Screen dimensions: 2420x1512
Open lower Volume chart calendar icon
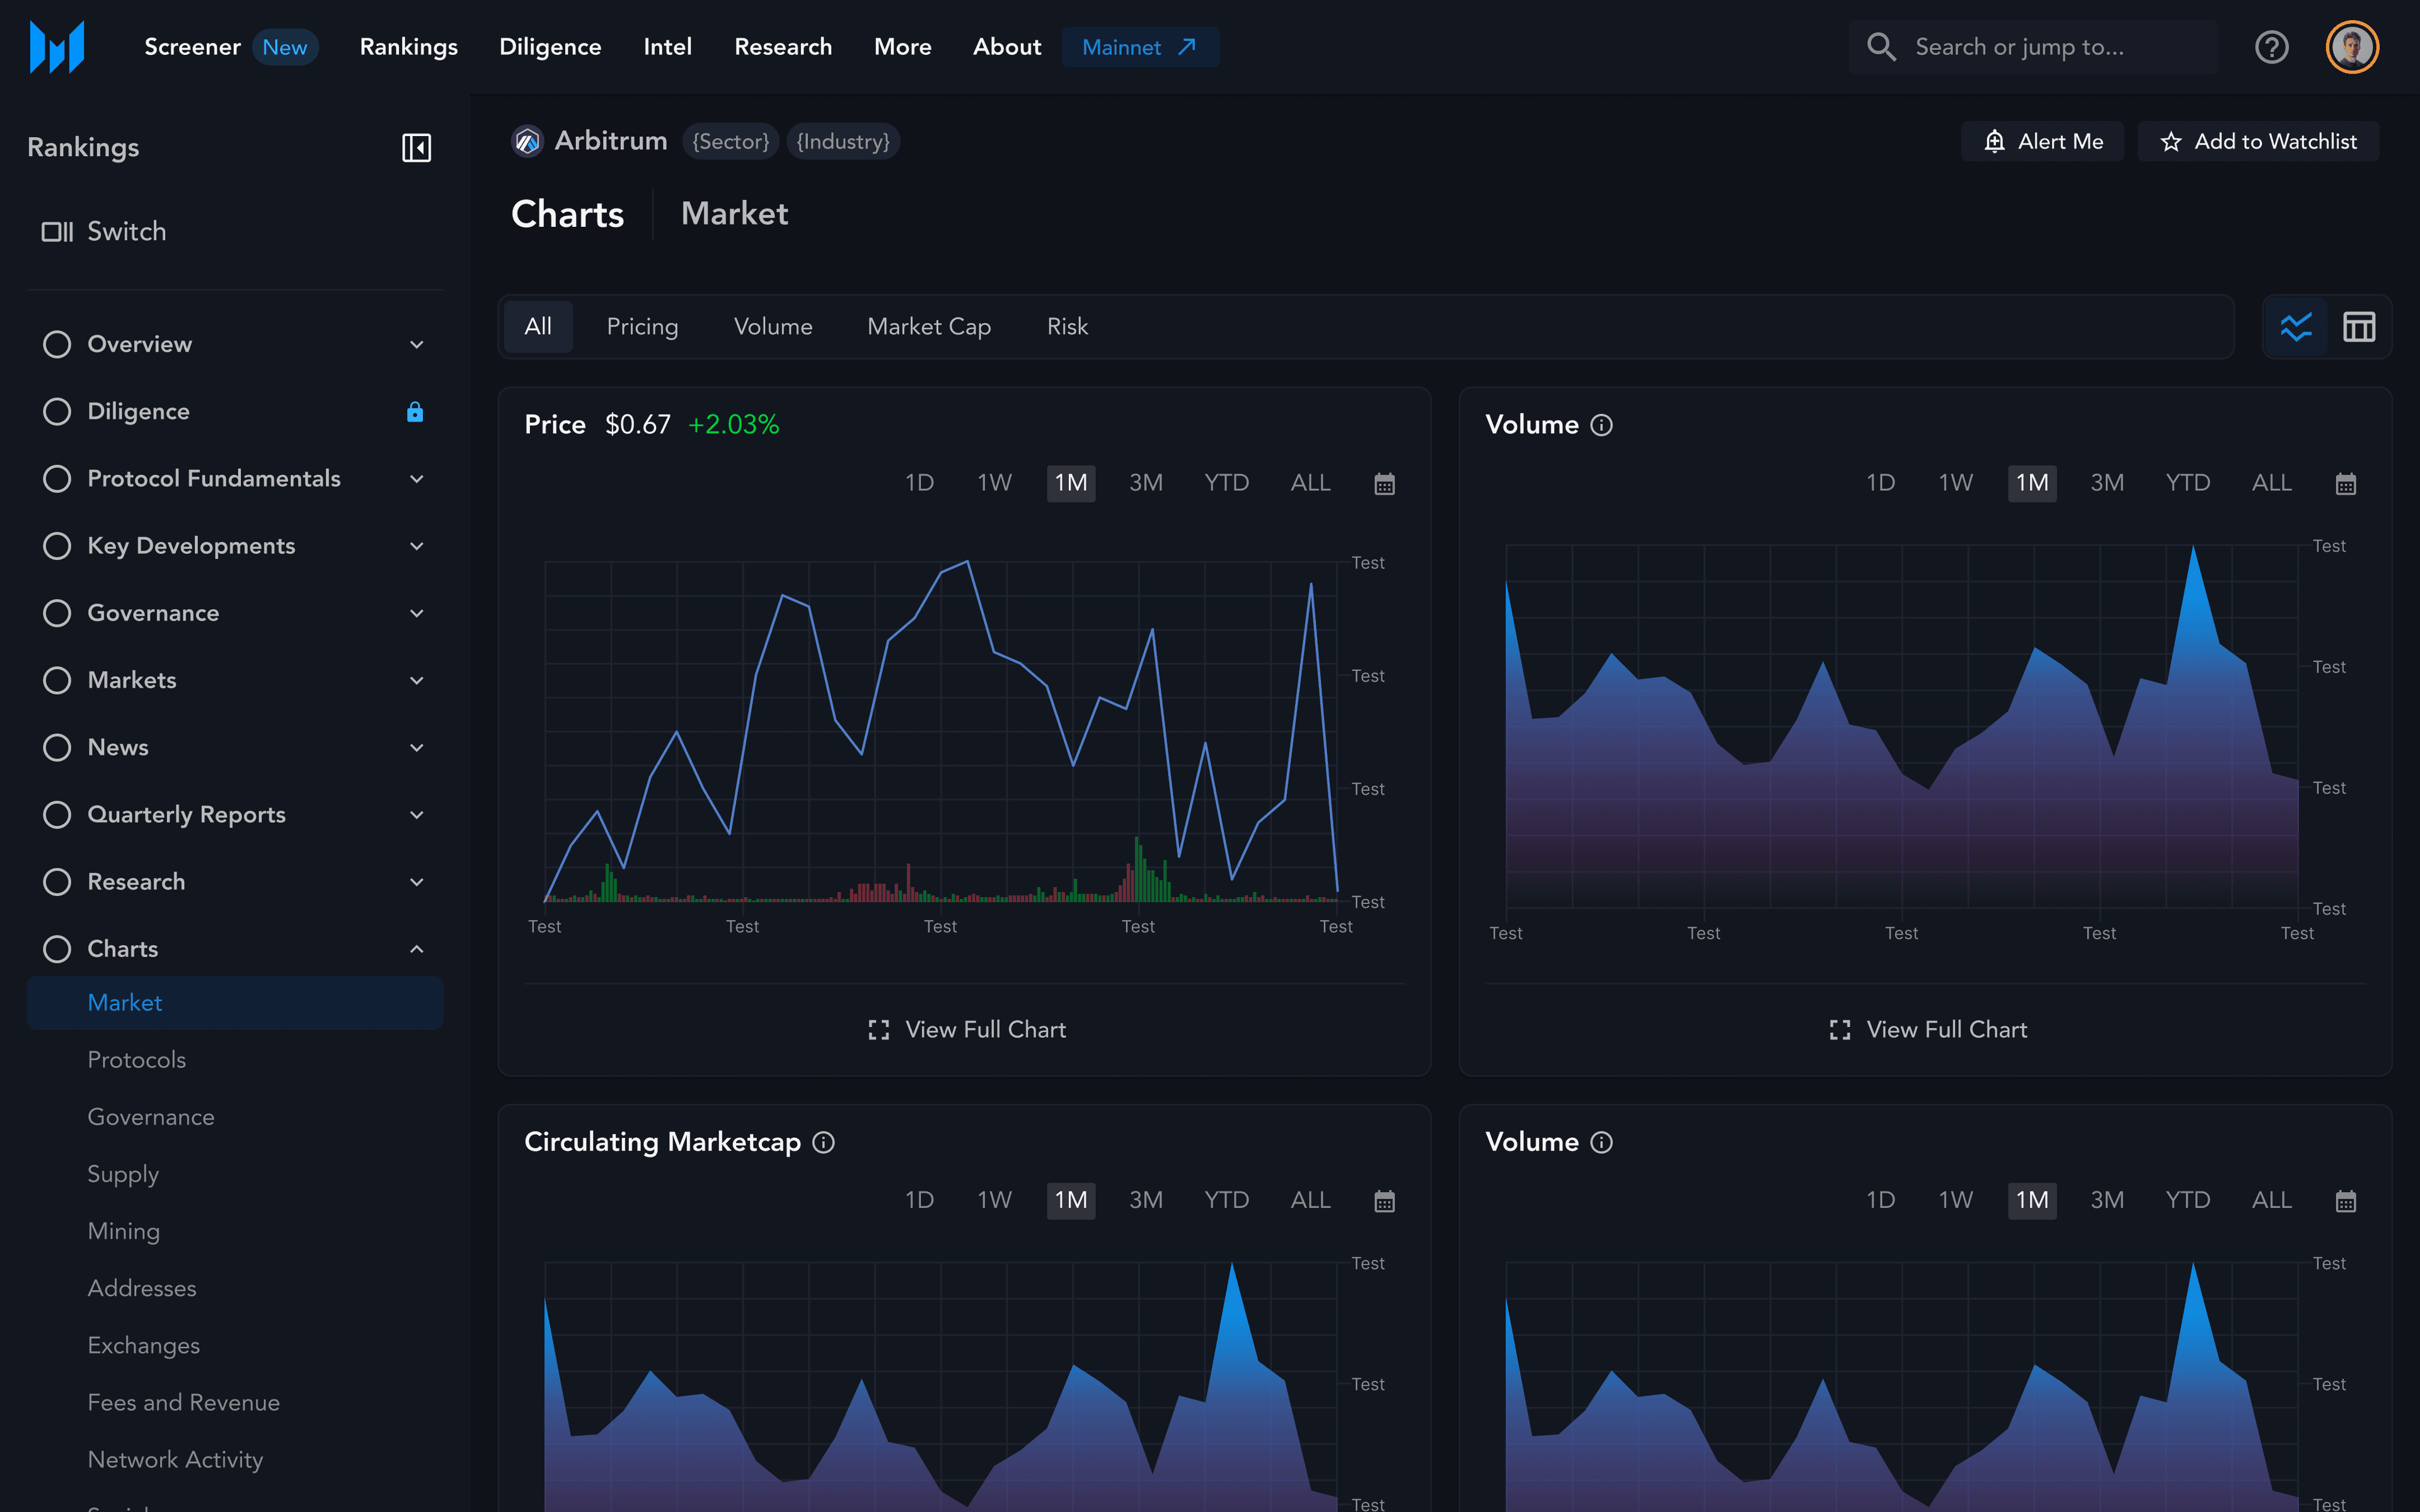[2345, 1201]
